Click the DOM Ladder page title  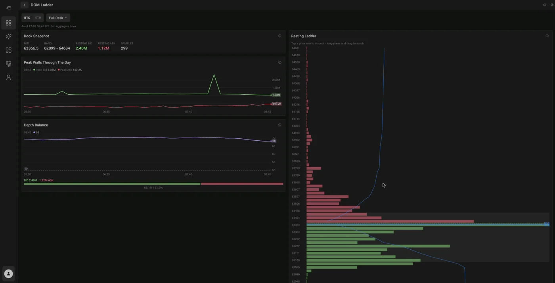pos(42,5)
